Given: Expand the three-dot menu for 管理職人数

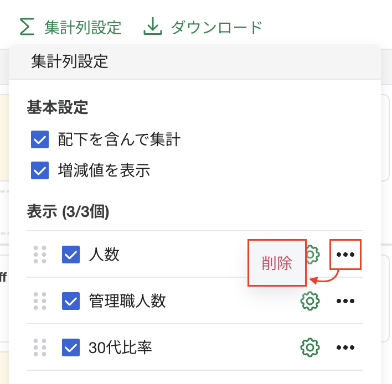Looking at the screenshot, I should (x=345, y=301).
